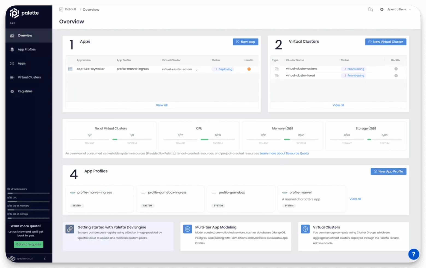Open App Profiles from the sidebar
426x268 pixels.
coord(27,49)
